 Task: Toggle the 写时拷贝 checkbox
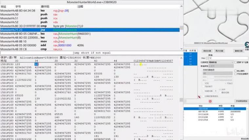coord(204,86)
